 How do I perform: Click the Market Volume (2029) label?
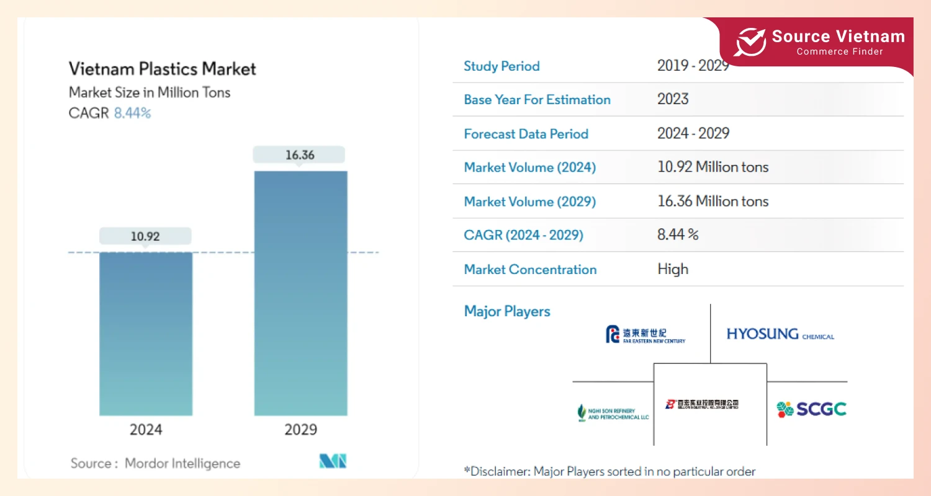click(530, 201)
